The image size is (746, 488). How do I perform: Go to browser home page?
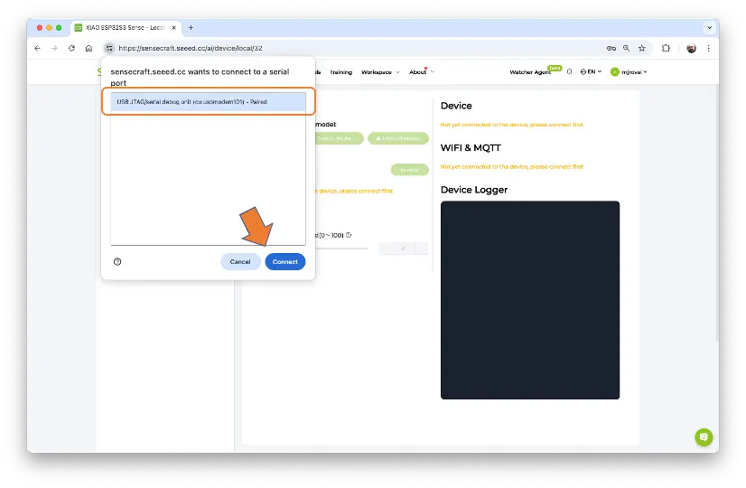pos(89,48)
